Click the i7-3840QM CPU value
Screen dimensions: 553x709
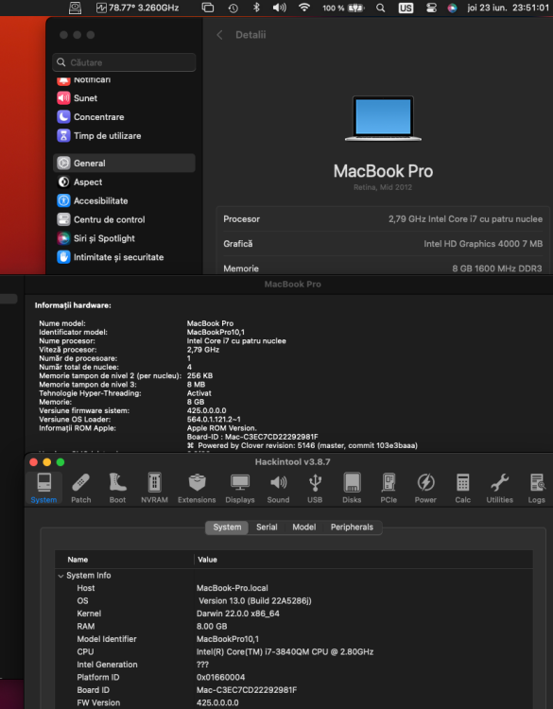coord(285,652)
